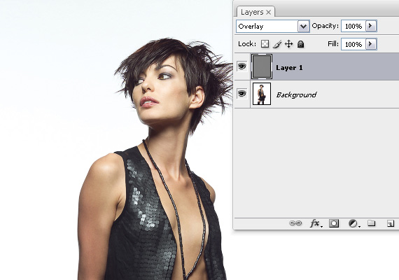399x280 pixels.
Task: Hide Layer 1 using its eye icon
Action: tap(241, 66)
